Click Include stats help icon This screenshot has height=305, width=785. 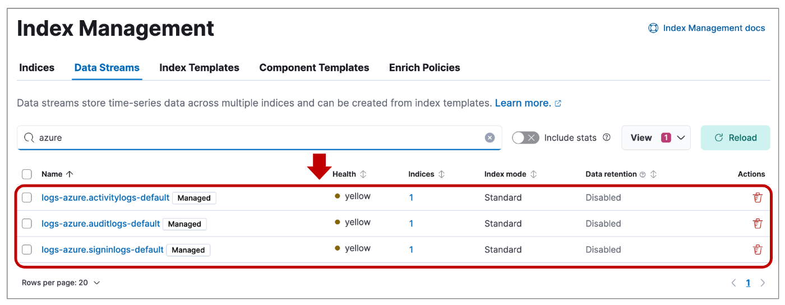[x=606, y=137]
